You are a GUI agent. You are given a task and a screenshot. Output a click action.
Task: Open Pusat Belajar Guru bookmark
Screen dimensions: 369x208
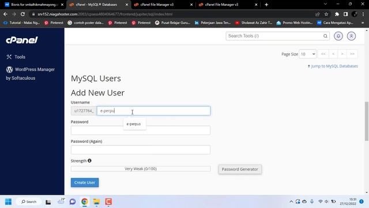click(x=172, y=23)
